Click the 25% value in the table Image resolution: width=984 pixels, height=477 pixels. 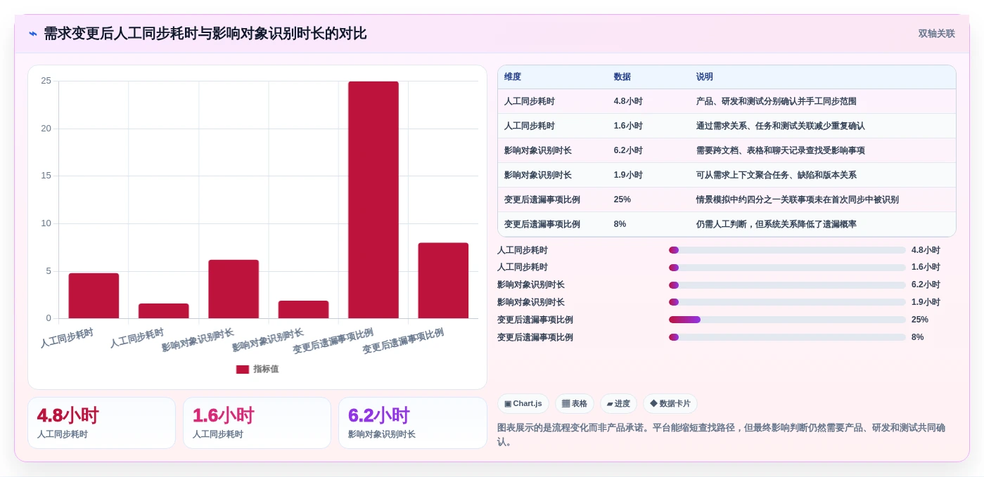(622, 200)
